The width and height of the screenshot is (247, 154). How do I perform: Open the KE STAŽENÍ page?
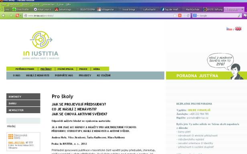103,76
